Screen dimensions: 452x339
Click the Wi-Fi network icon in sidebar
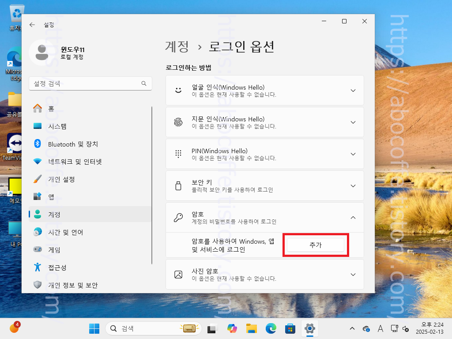pyautogui.click(x=38, y=162)
